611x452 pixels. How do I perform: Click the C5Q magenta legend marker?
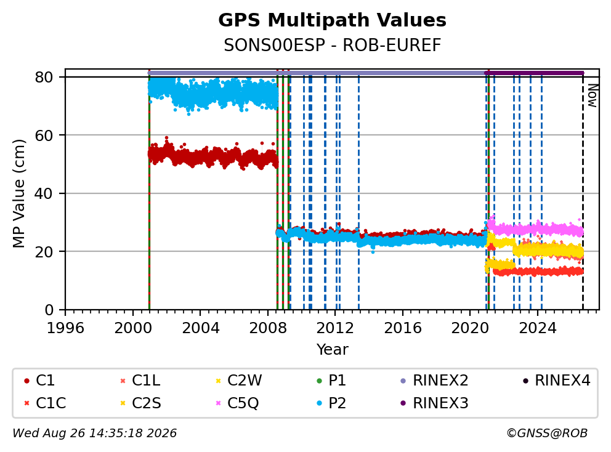(x=218, y=403)
